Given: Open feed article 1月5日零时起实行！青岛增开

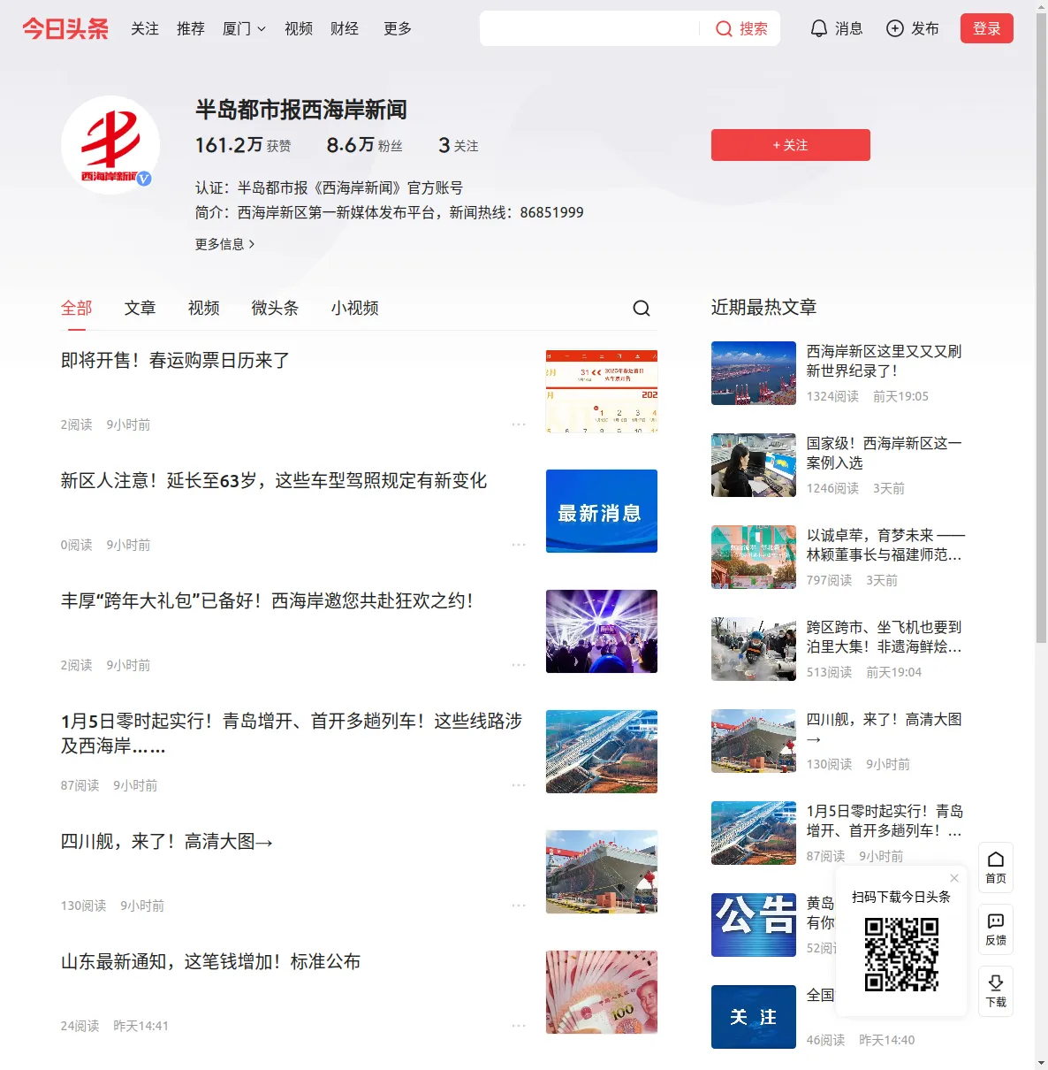Looking at the screenshot, I should (292, 734).
